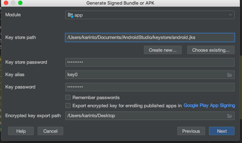
Task: Browse folder icon for encrypted key export path
Action: click(x=230, y=116)
